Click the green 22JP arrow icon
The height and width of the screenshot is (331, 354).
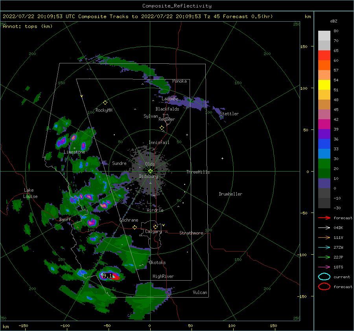coord(324,257)
